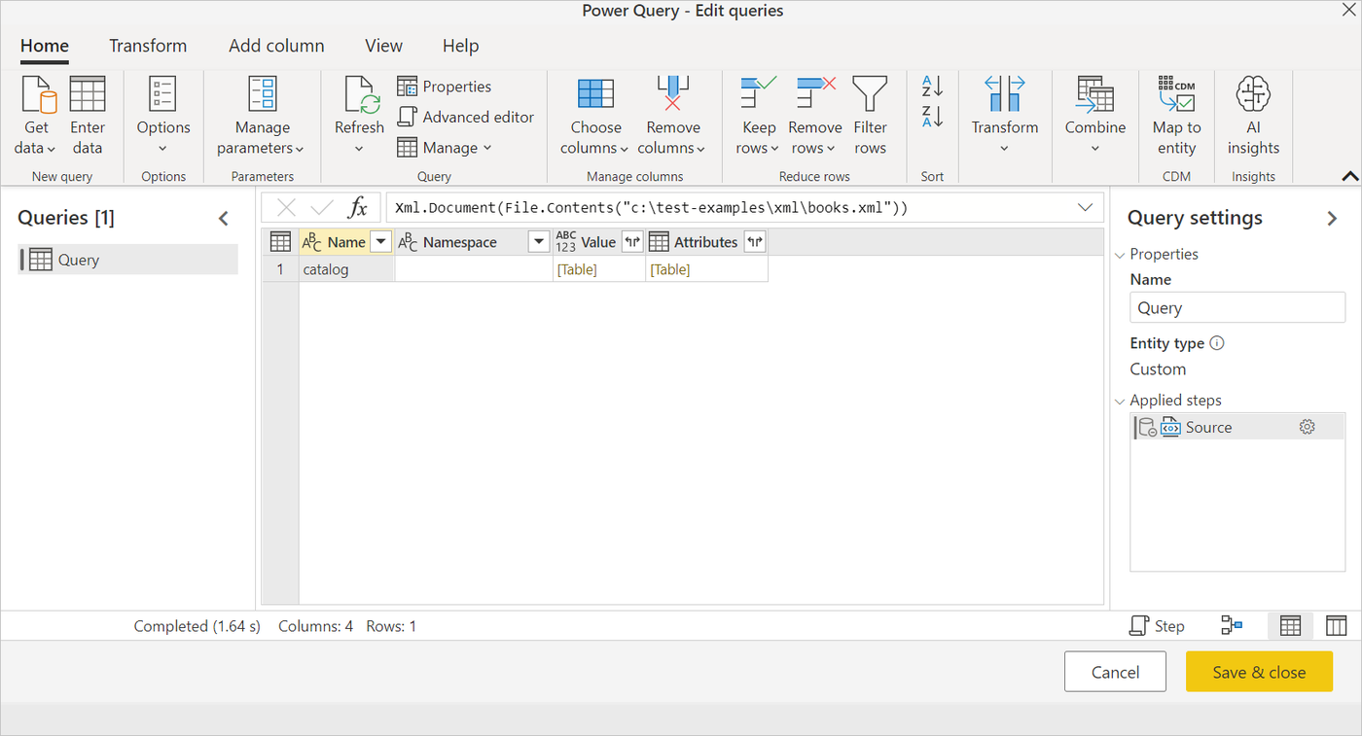The height and width of the screenshot is (736, 1362).
Task: Switch to schema view
Action: [1337, 626]
